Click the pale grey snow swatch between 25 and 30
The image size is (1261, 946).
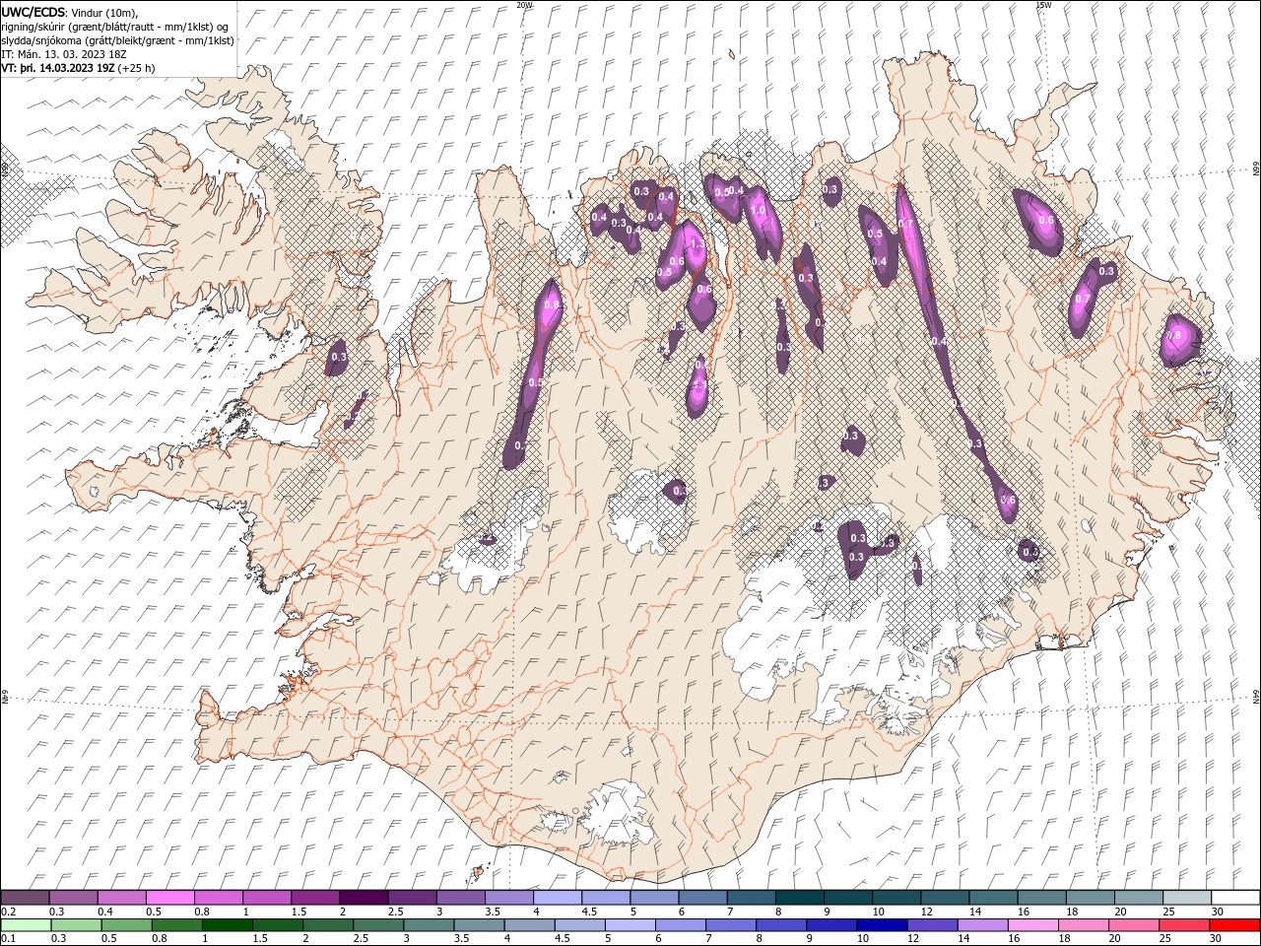pos(1186,898)
